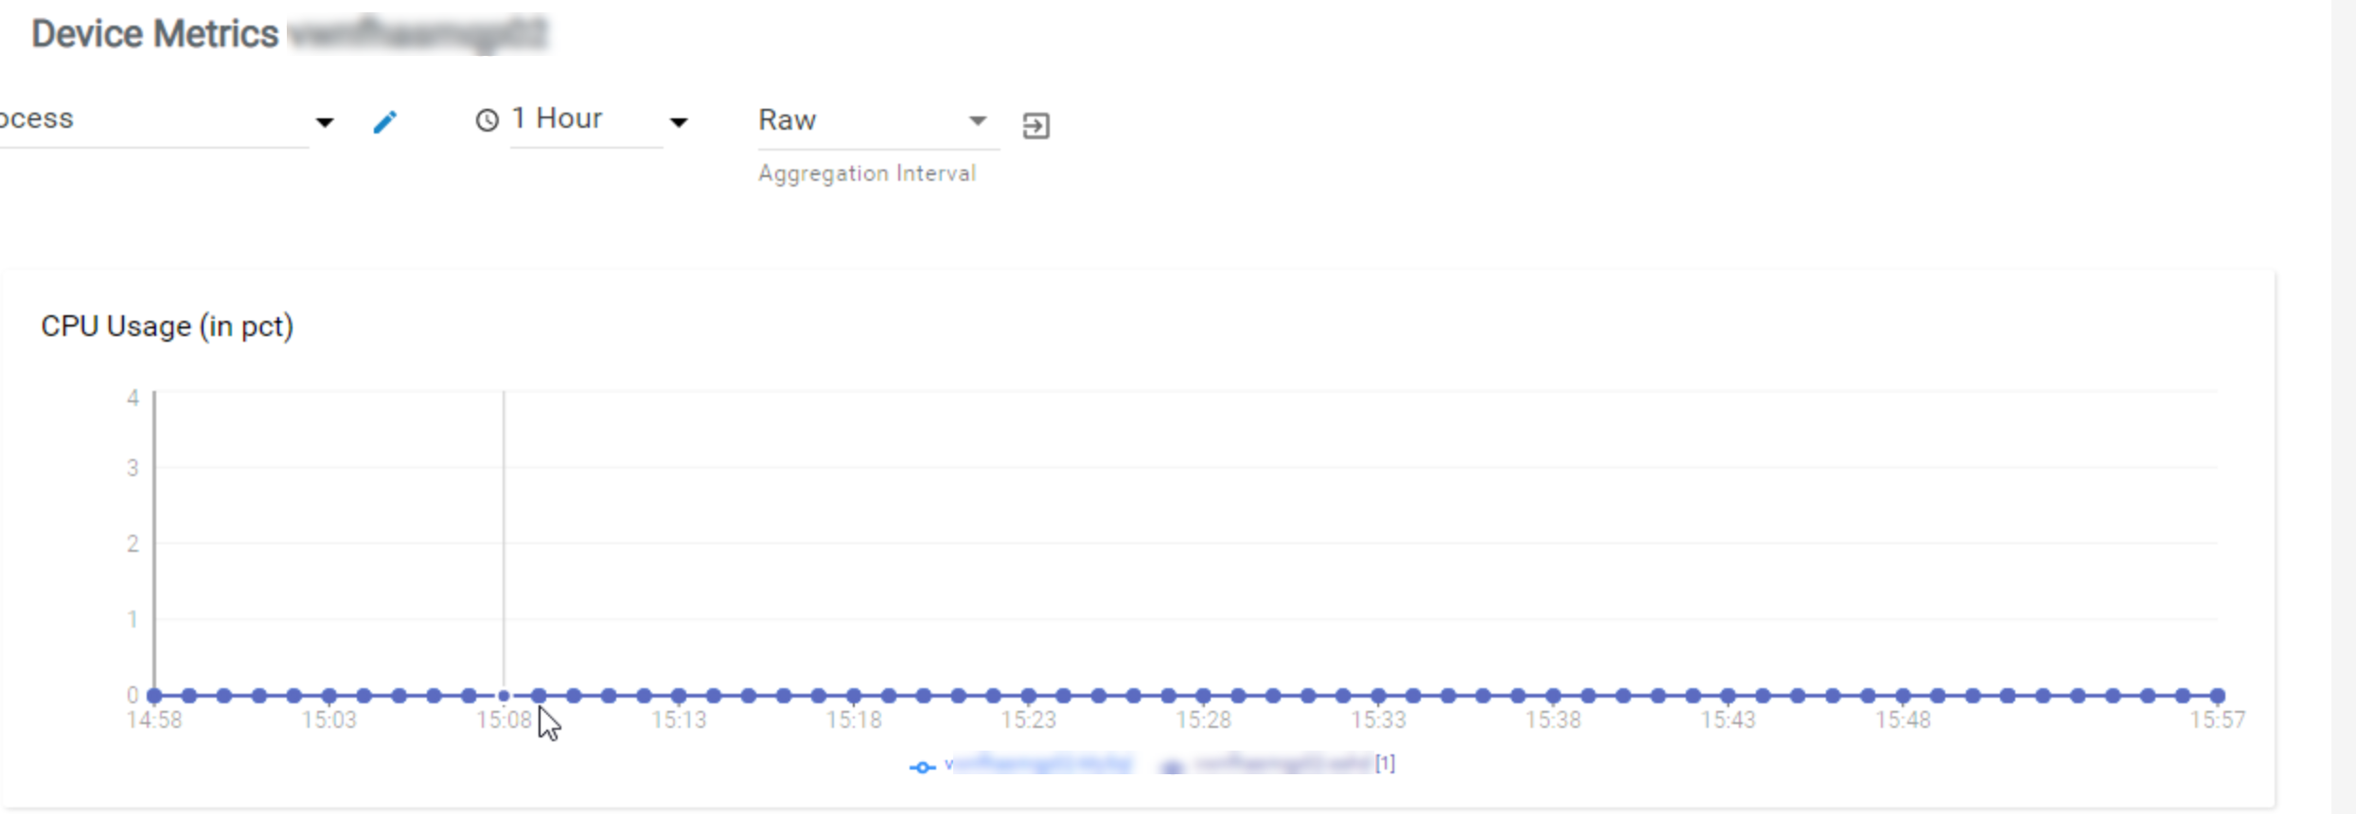The image size is (2356, 814).
Task: Click the first data point at 14:58
Action: tap(154, 696)
